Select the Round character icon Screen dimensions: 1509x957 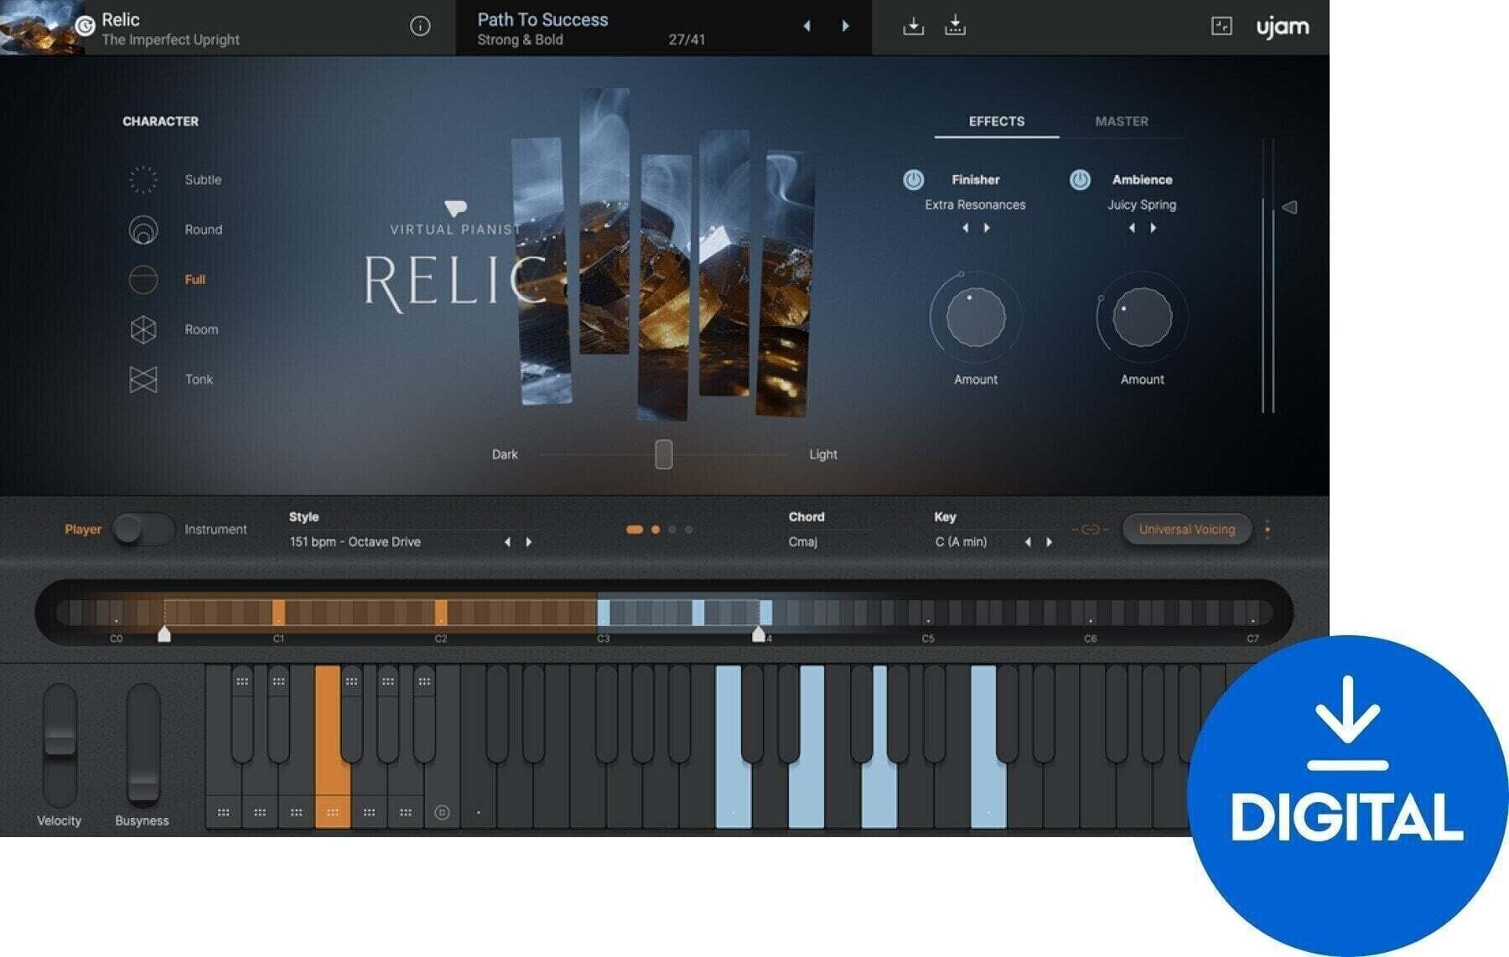point(143,230)
